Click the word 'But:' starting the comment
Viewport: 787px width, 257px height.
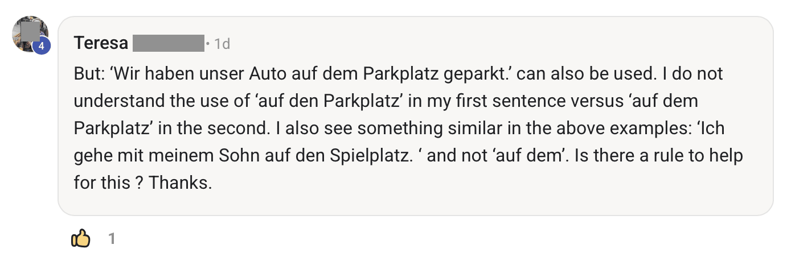tap(88, 74)
